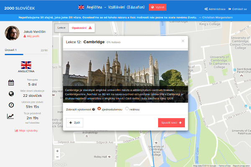The image size is (251, 167).
Task: Click the warning triangle icon on the Opakování tab
Action: pos(90,28)
